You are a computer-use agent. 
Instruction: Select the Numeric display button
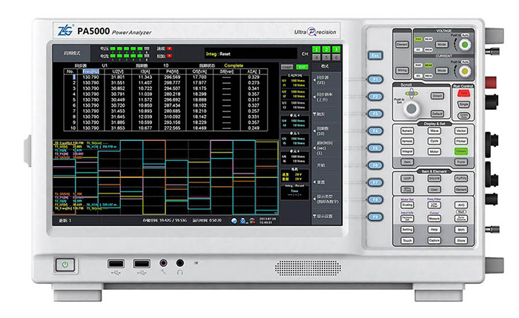(407, 131)
